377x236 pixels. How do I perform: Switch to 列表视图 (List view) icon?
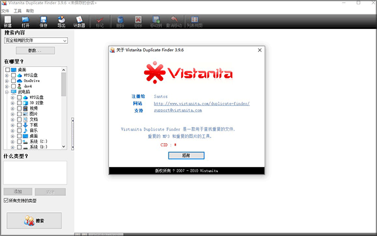195,19
